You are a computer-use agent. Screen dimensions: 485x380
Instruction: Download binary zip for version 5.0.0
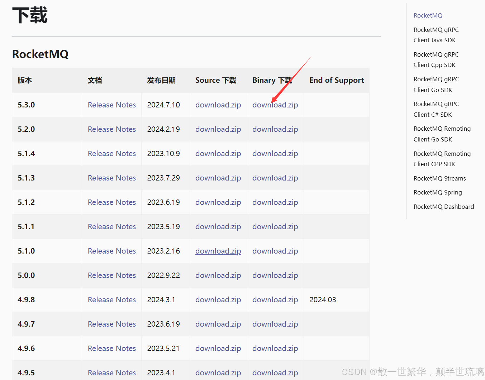275,275
